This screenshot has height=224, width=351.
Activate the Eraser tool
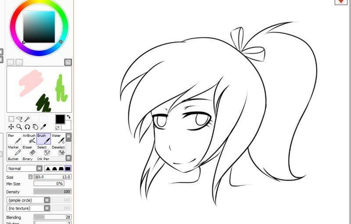(x=29, y=150)
